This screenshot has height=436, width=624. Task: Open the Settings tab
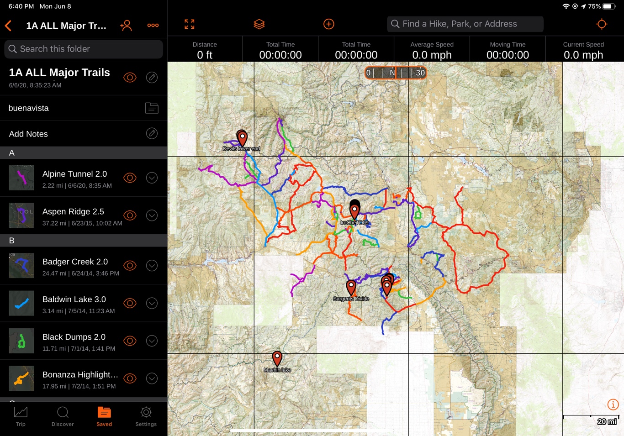pyautogui.click(x=146, y=416)
